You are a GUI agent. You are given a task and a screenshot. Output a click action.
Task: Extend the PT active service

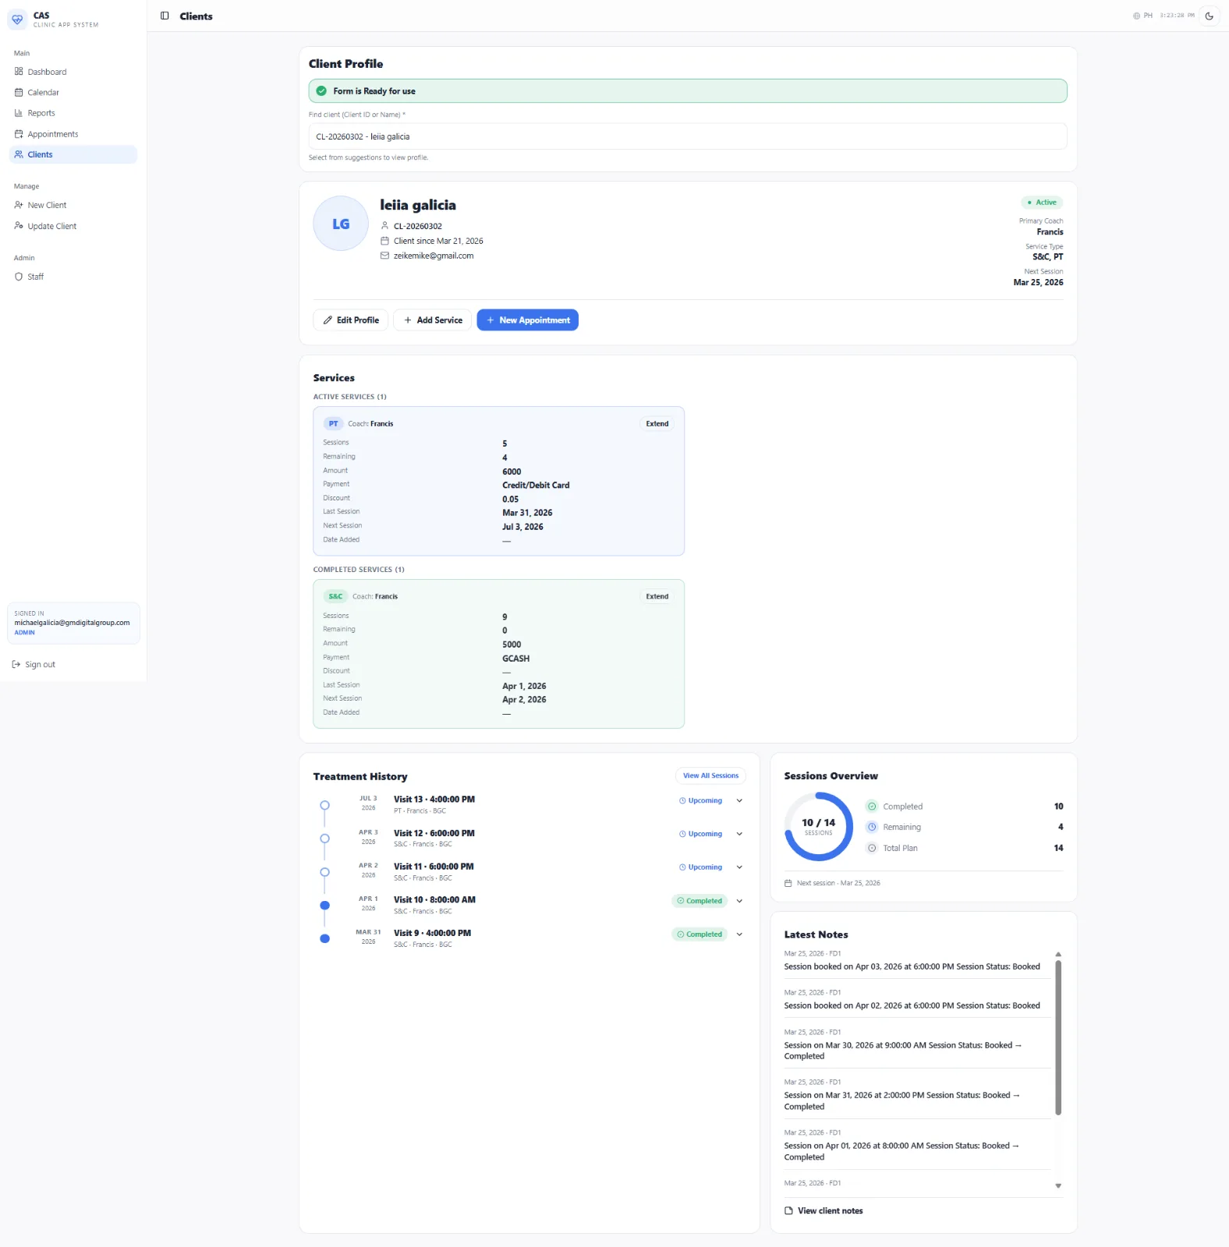pyautogui.click(x=657, y=424)
